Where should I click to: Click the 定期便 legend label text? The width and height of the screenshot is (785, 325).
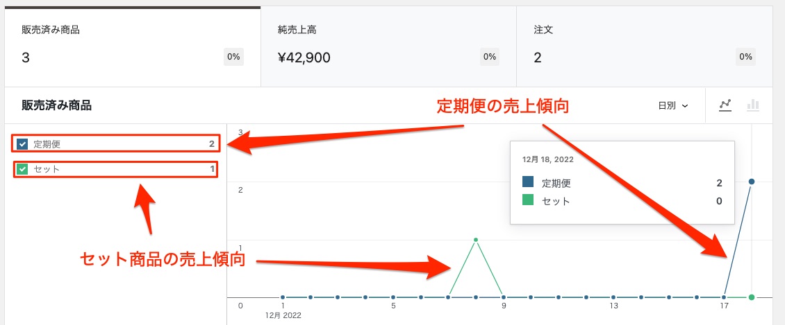47,144
